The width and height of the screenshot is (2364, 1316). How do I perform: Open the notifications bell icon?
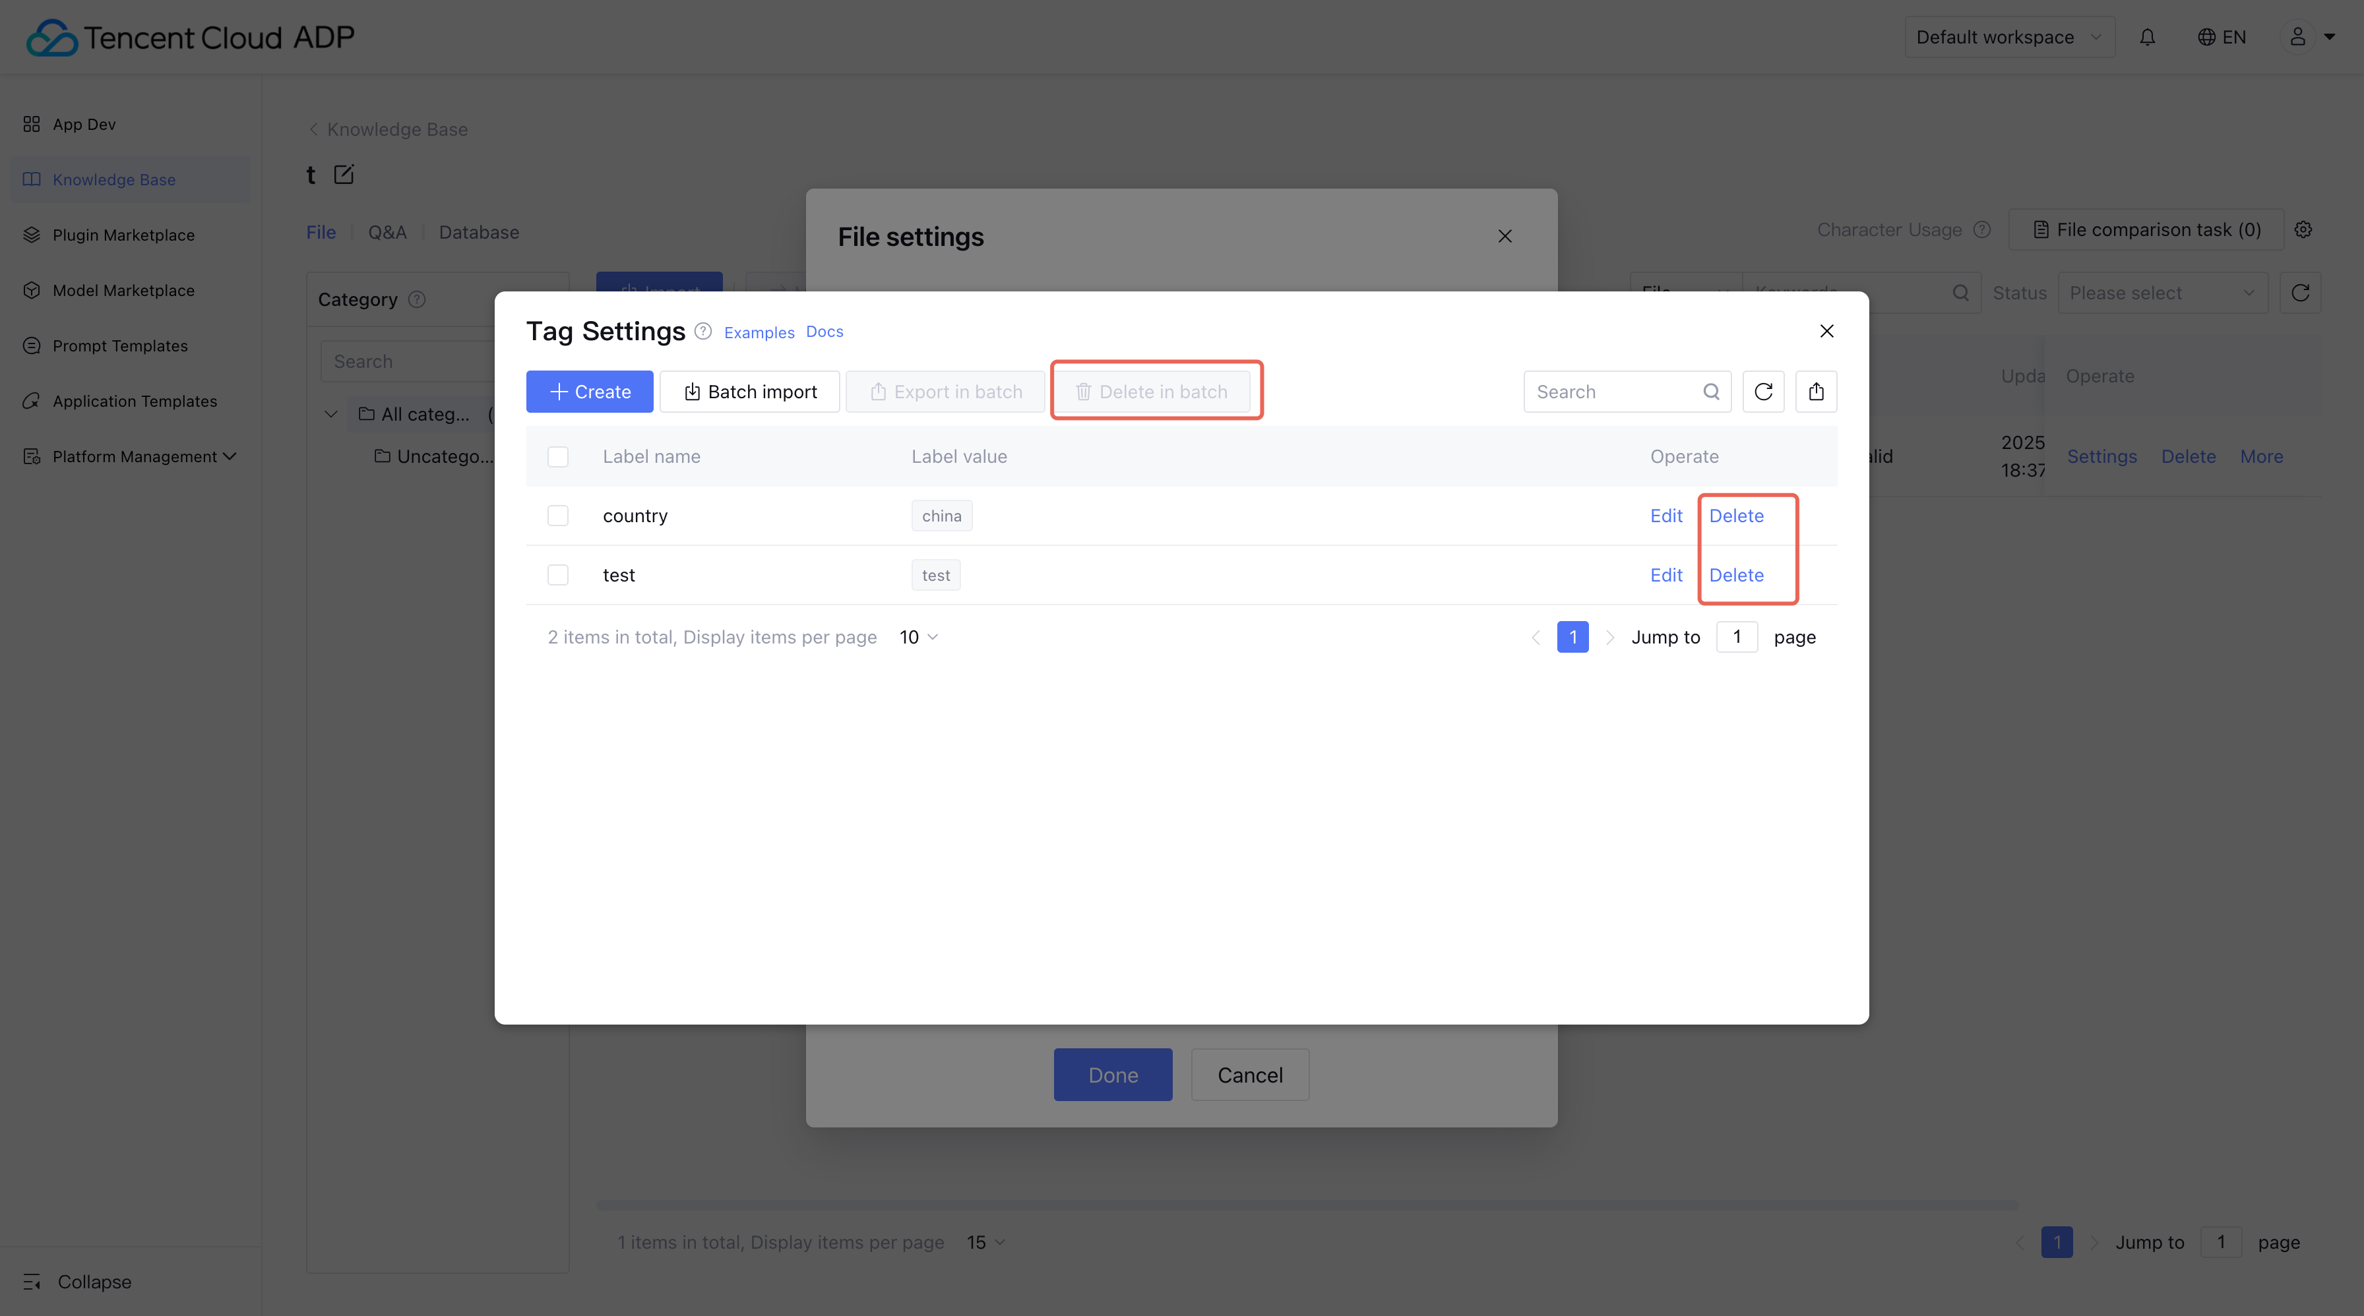[2148, 37]
